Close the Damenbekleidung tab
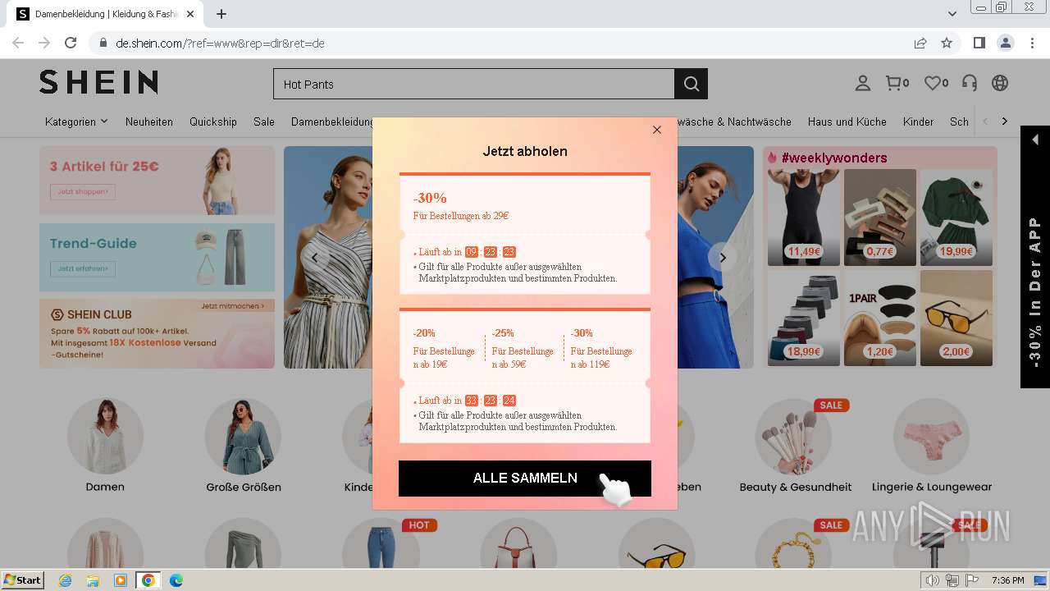1050x591 pixels. point(190,14)
